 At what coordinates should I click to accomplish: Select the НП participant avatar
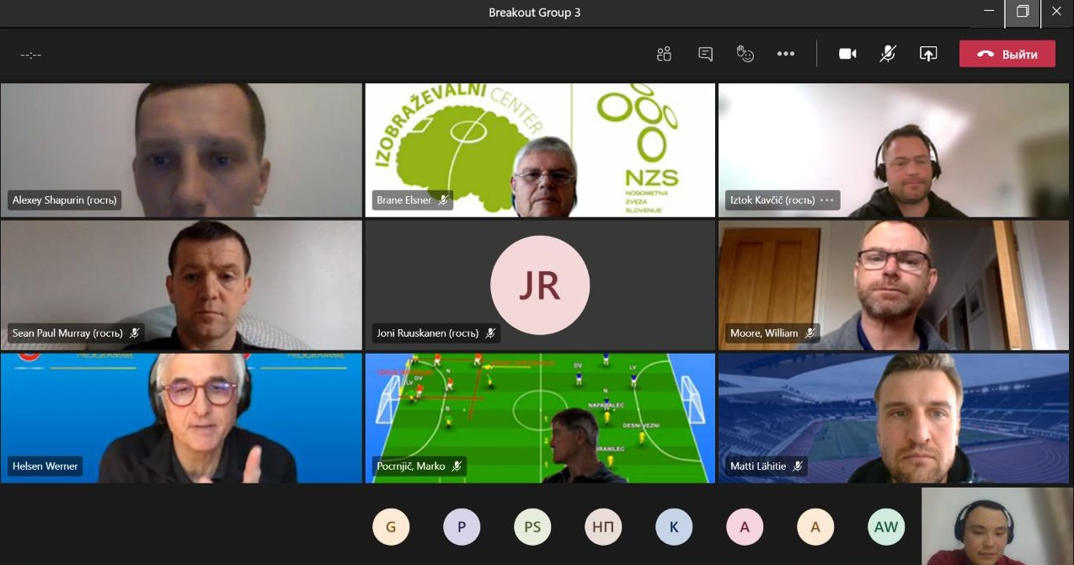603,528
